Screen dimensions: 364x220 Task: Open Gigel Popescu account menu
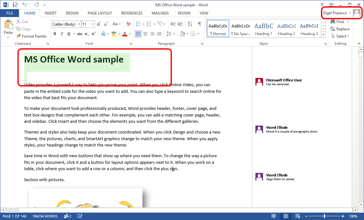(337, 13)
